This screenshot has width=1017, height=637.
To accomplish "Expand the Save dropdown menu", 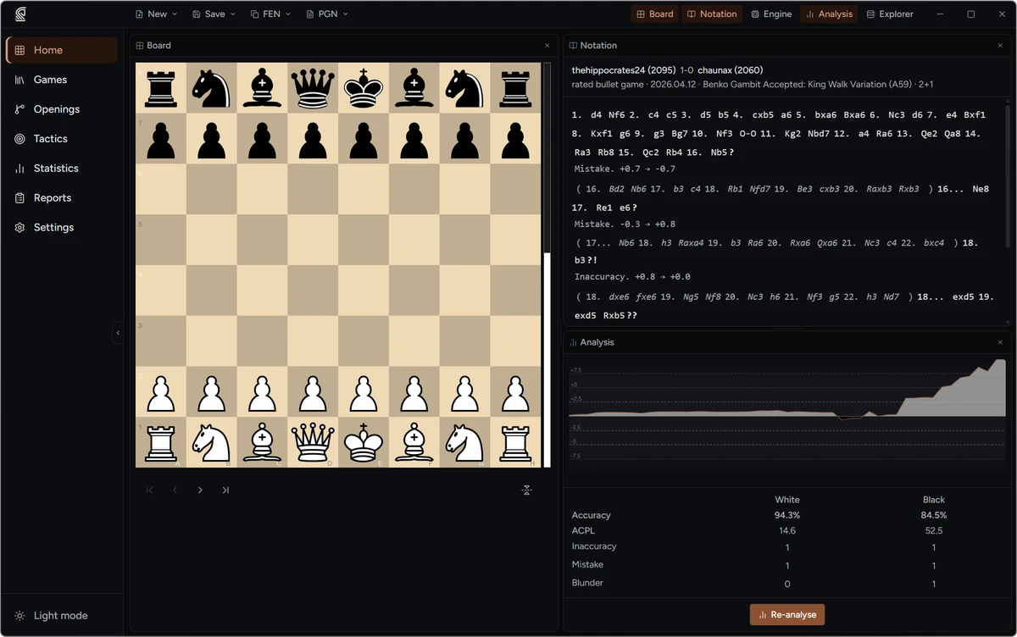I will click(x=214, y=14).
